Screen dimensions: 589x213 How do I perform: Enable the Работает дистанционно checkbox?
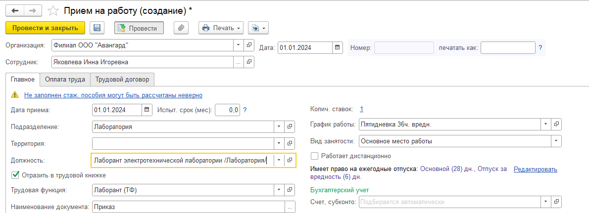click(314, 155)
